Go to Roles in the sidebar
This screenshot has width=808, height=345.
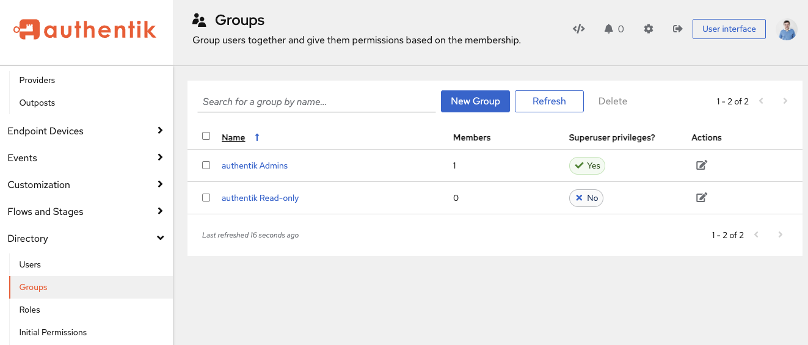point(29,310)
